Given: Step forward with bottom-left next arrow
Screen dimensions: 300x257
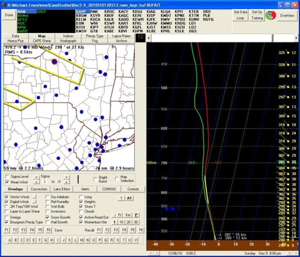Looking at the screenshot, I should coord(157,253).
